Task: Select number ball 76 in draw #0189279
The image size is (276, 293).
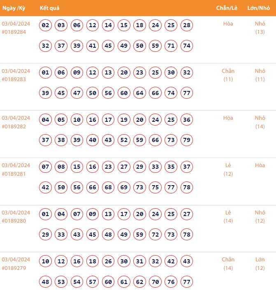Action: click(171, 282)
